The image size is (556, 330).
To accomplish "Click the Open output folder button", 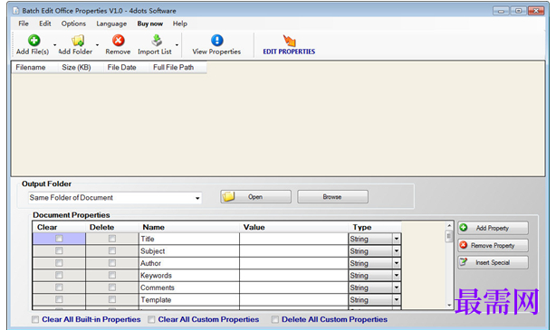I will [255, 196].
